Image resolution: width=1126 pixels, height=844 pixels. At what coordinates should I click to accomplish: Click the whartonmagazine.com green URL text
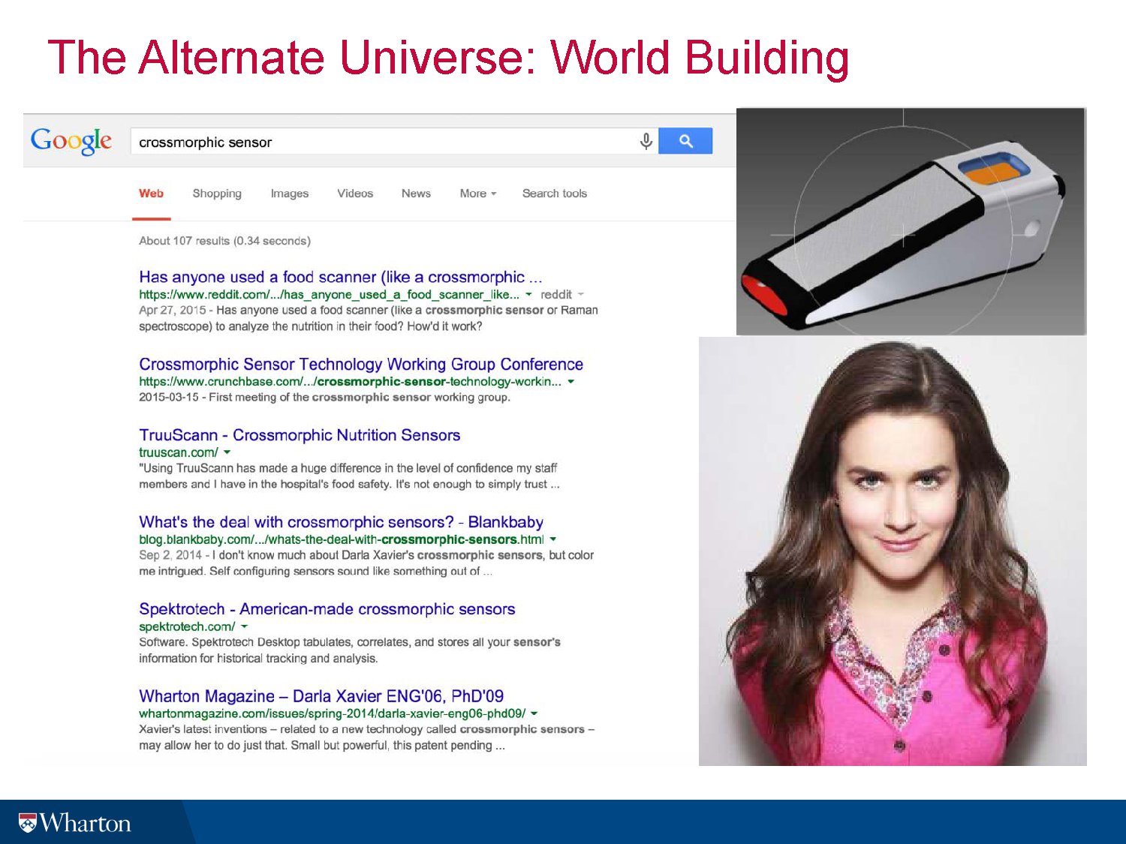click(332, 713)
